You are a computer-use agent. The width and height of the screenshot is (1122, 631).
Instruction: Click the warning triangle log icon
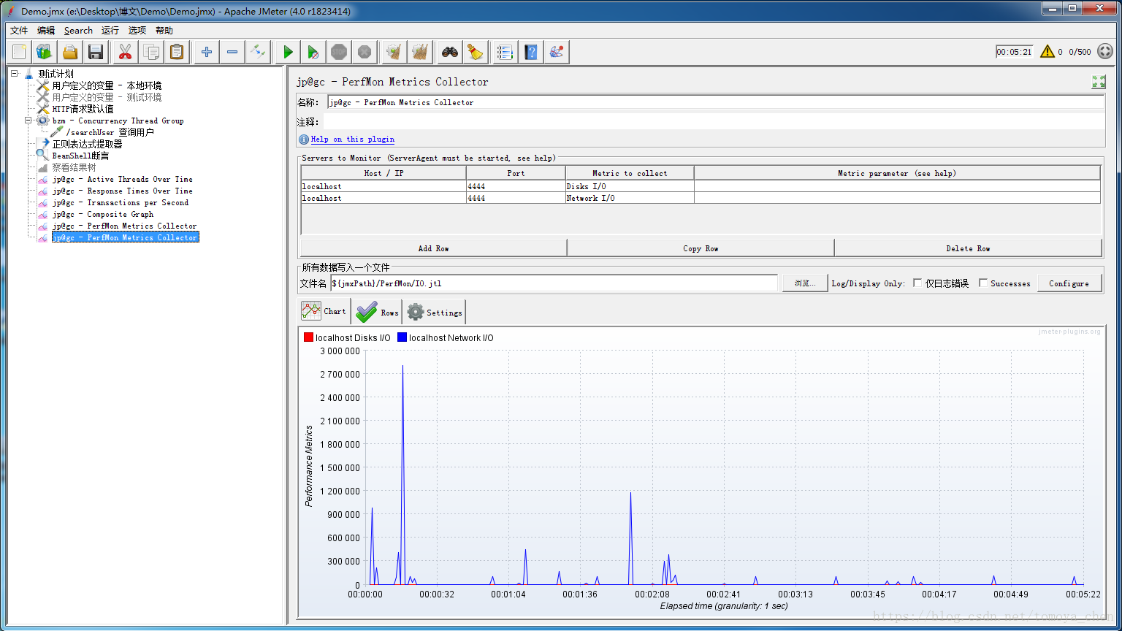pos(1047,51)
